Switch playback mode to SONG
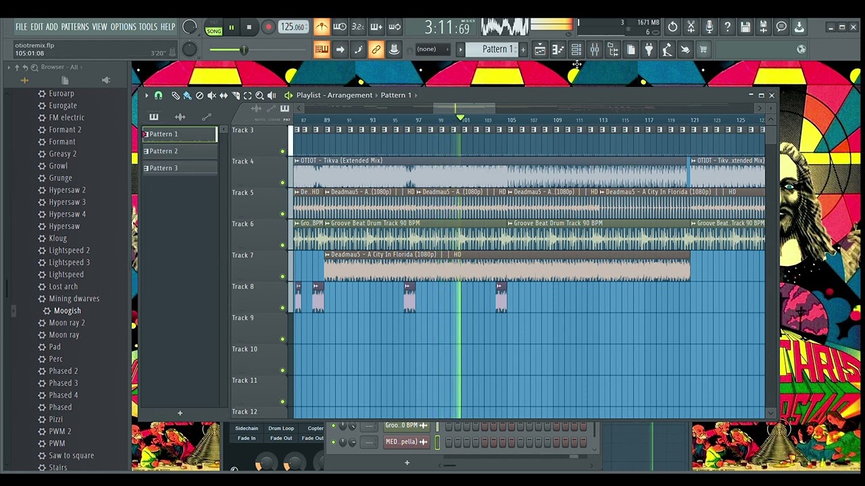This screenshot has width=865, height=486. 214,31
